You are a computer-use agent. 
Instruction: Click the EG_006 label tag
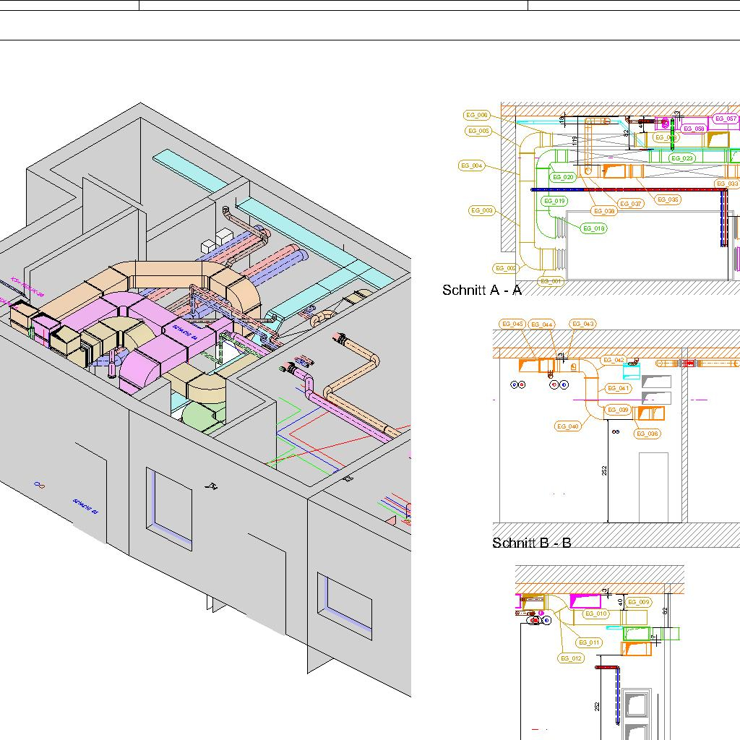click(x=476, y=115)
